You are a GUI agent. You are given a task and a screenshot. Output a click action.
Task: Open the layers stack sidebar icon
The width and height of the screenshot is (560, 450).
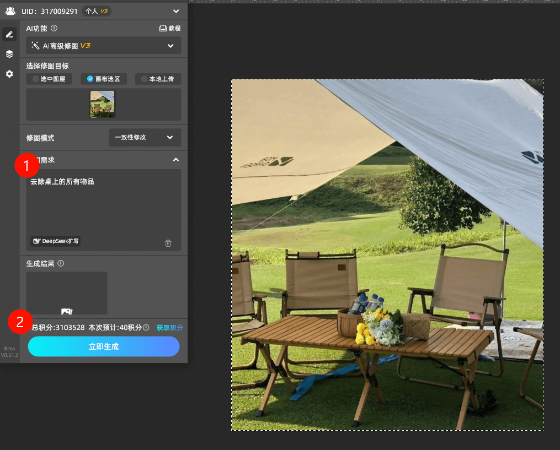pyautogui.click(x=9, y=54)
